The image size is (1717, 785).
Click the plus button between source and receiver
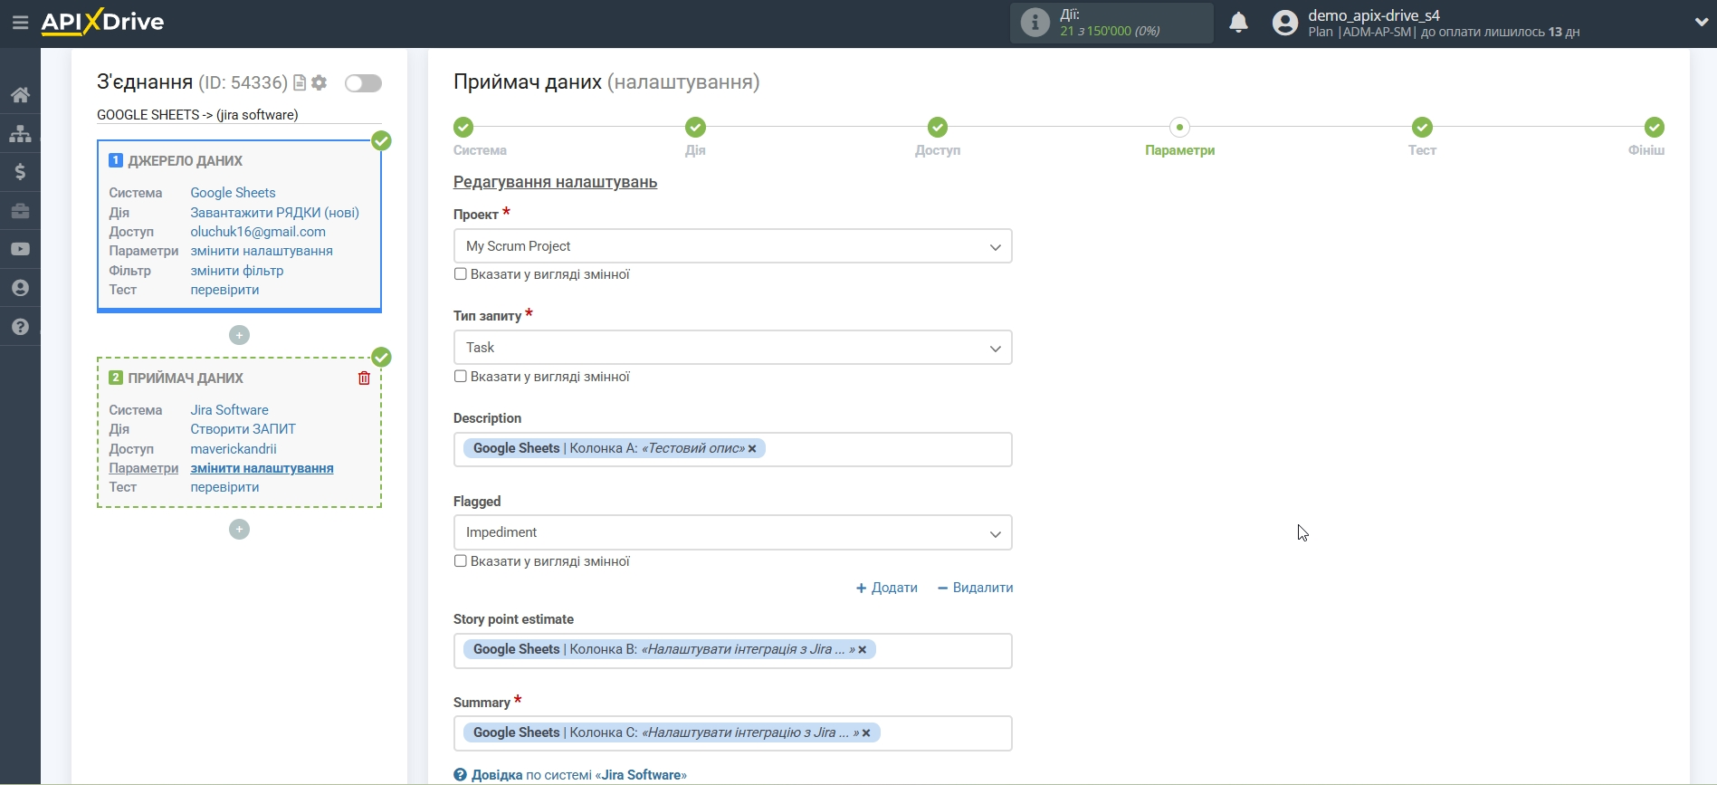(239, 335)
